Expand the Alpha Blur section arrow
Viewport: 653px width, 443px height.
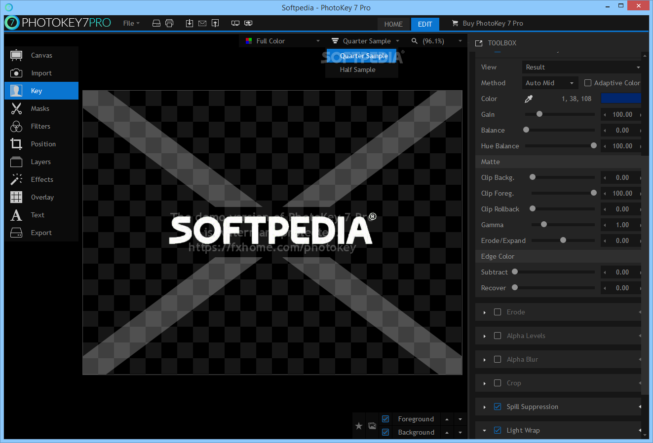click(485, 360)
